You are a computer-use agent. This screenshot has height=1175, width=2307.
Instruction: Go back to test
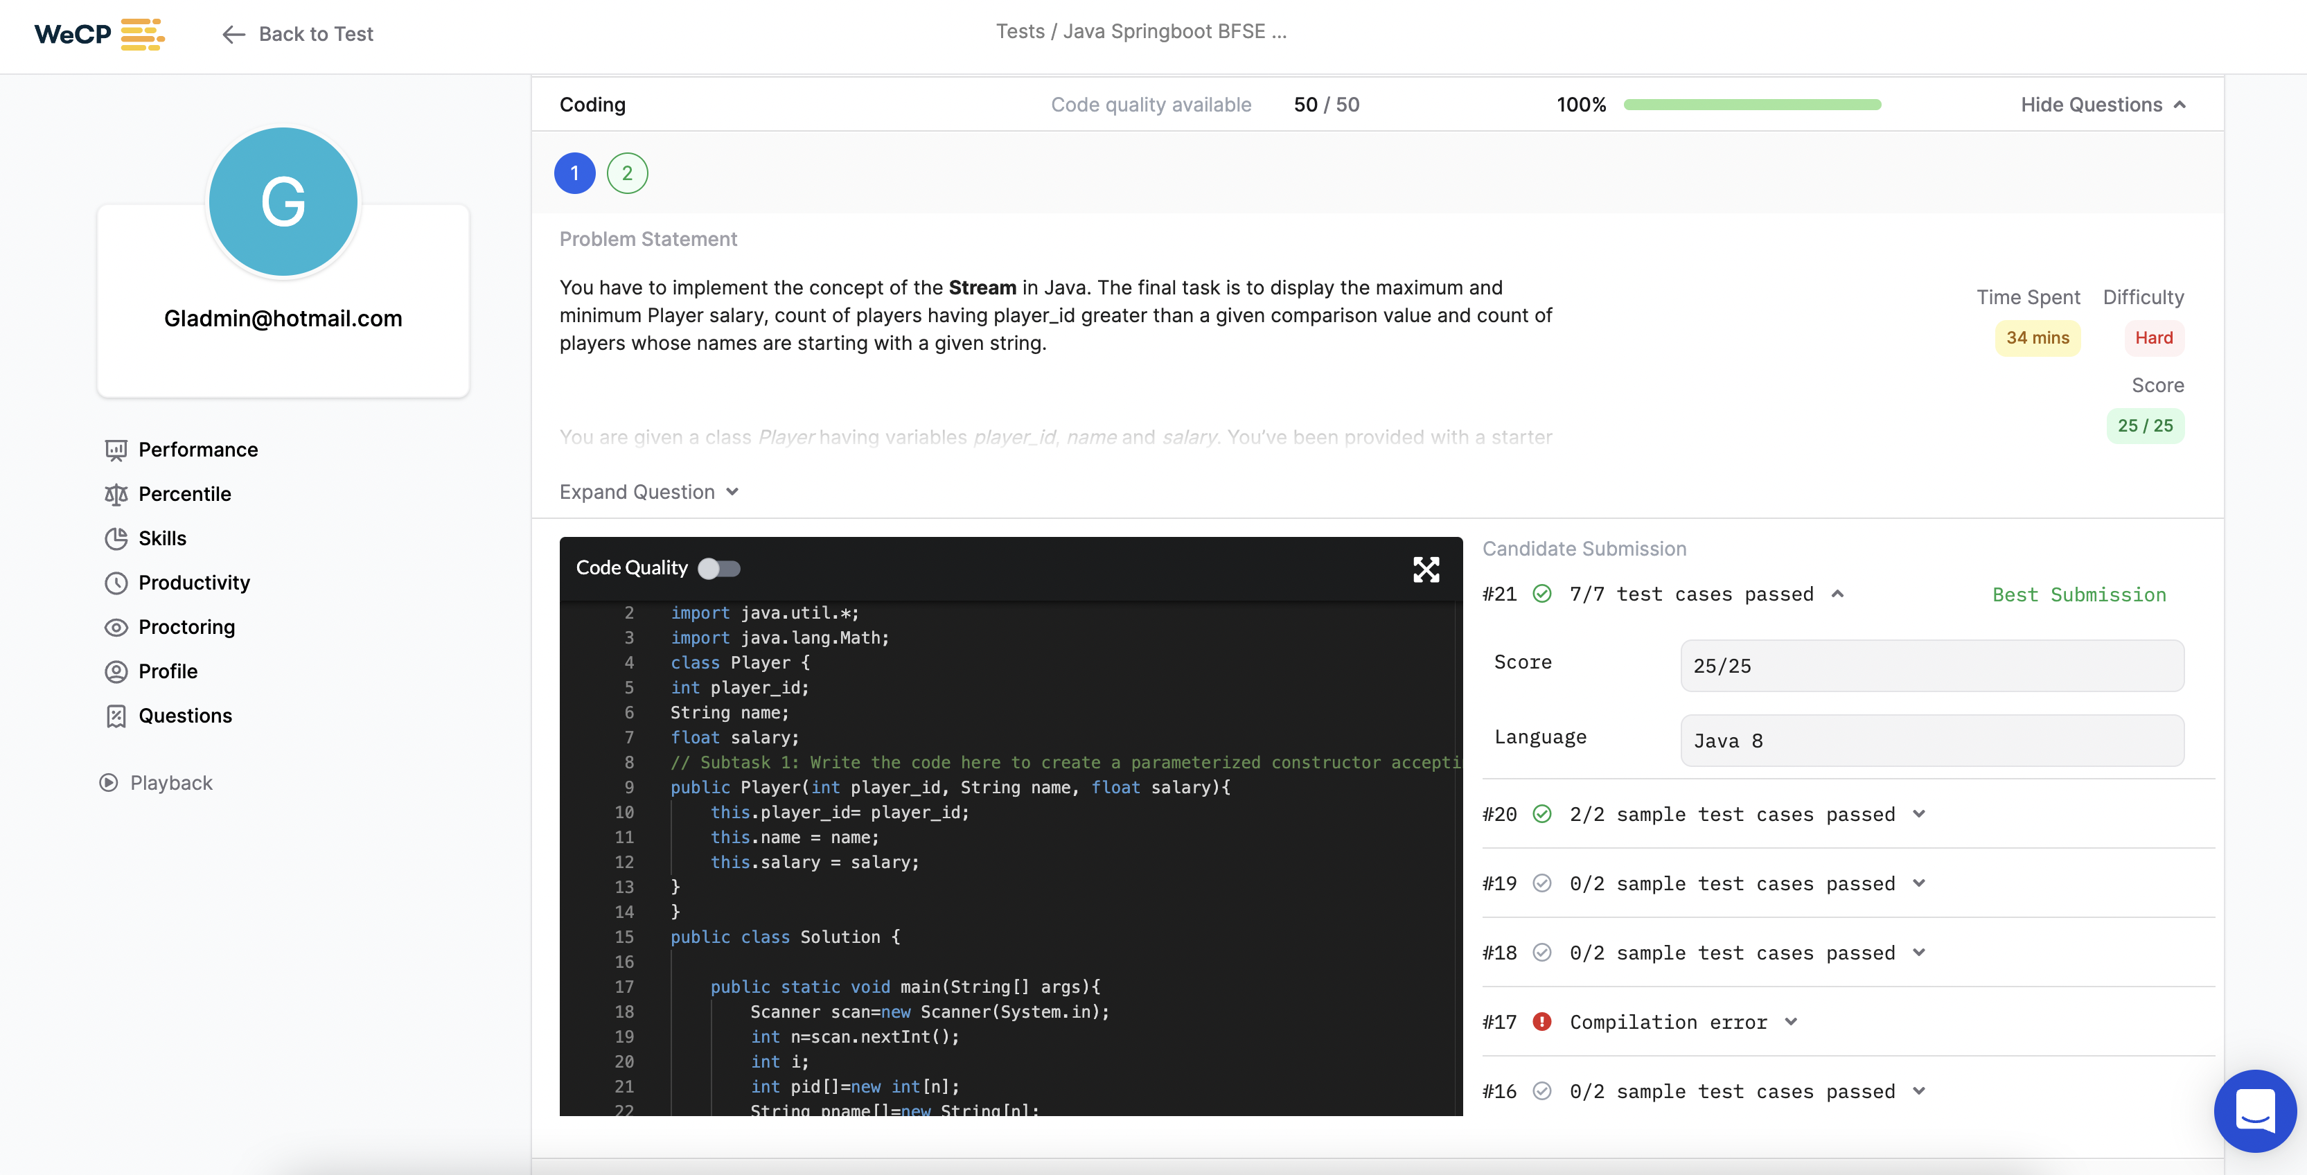point(298,34)
